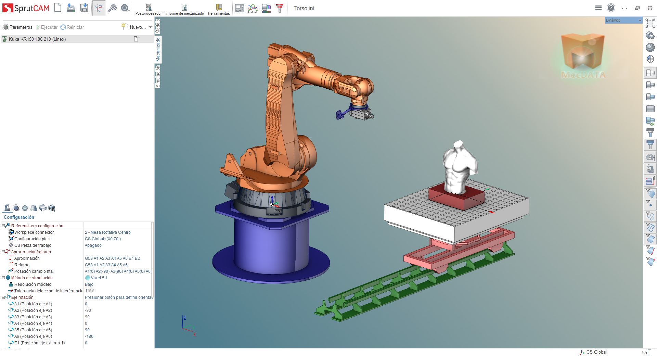Open Parametros for the operation
The width and height of the screenshot is (657, 356).
[17, 27]
